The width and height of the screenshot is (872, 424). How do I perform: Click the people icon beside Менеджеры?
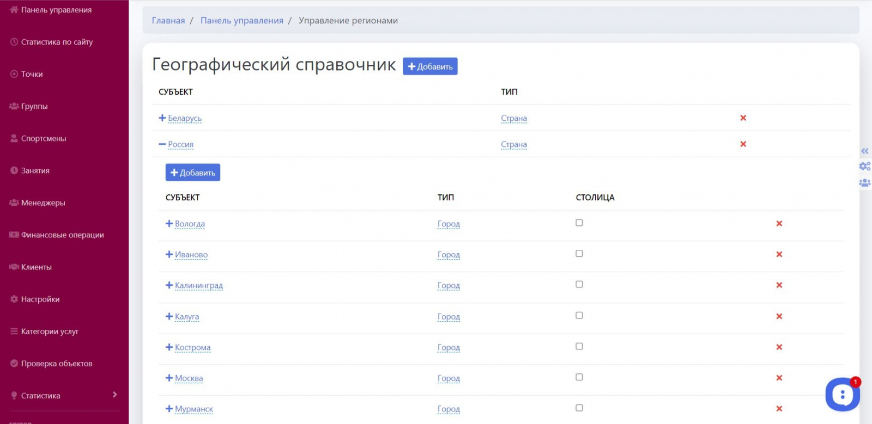click(x=14, y=202)
